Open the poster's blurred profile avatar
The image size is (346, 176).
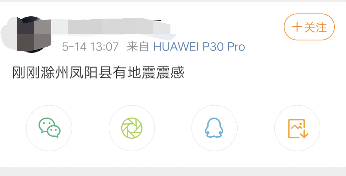[31, 34]
